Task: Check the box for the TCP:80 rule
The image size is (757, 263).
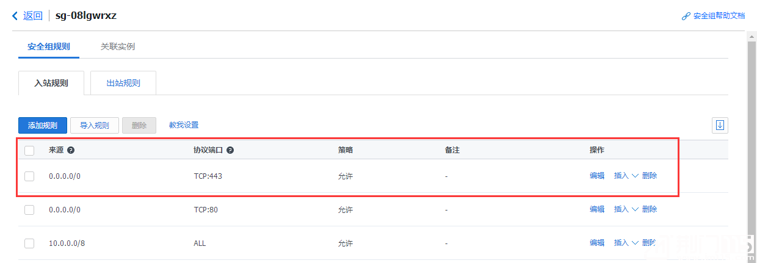Action: (29, 209)
